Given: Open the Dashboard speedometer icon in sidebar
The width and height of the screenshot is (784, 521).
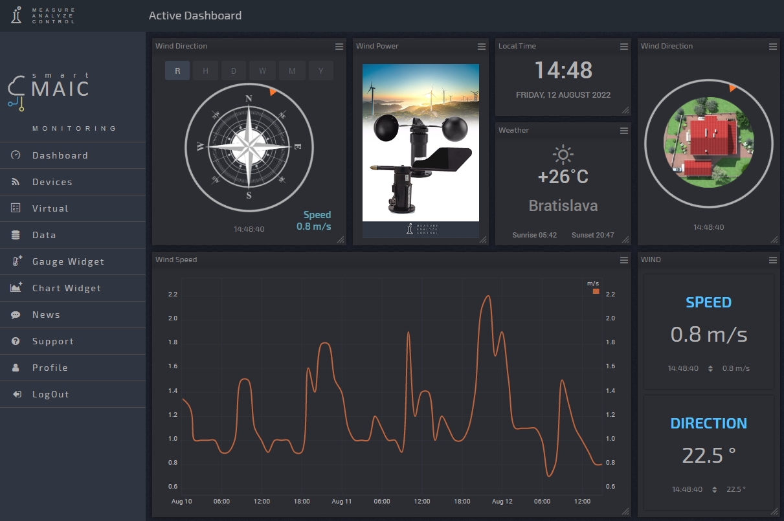Looking at the screenshot, I should click(17, 155).
